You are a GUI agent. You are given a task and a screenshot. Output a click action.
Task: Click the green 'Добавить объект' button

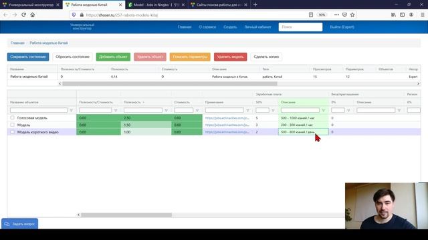point(113,57)
